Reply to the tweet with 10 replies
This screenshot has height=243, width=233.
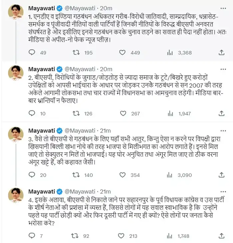click(32, 114)
